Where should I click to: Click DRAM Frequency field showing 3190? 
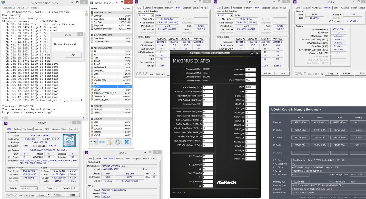250,80
